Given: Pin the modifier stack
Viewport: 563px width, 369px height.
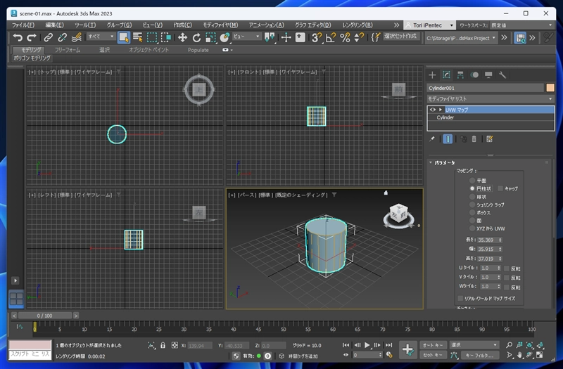Looking at the screenshot, I should (432, 138).
